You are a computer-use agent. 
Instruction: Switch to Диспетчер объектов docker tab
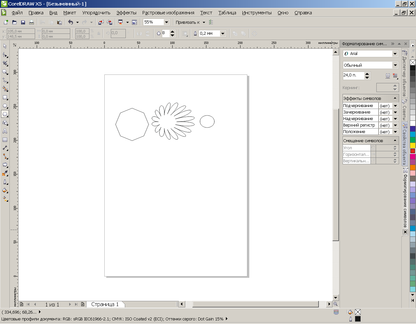point(404,73)
